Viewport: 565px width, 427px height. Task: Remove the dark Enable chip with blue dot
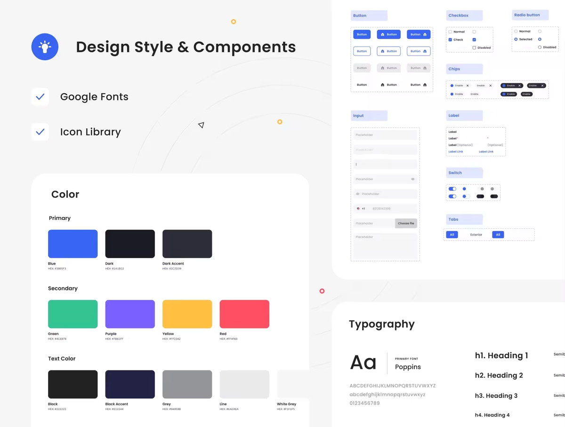coord(520,86)
